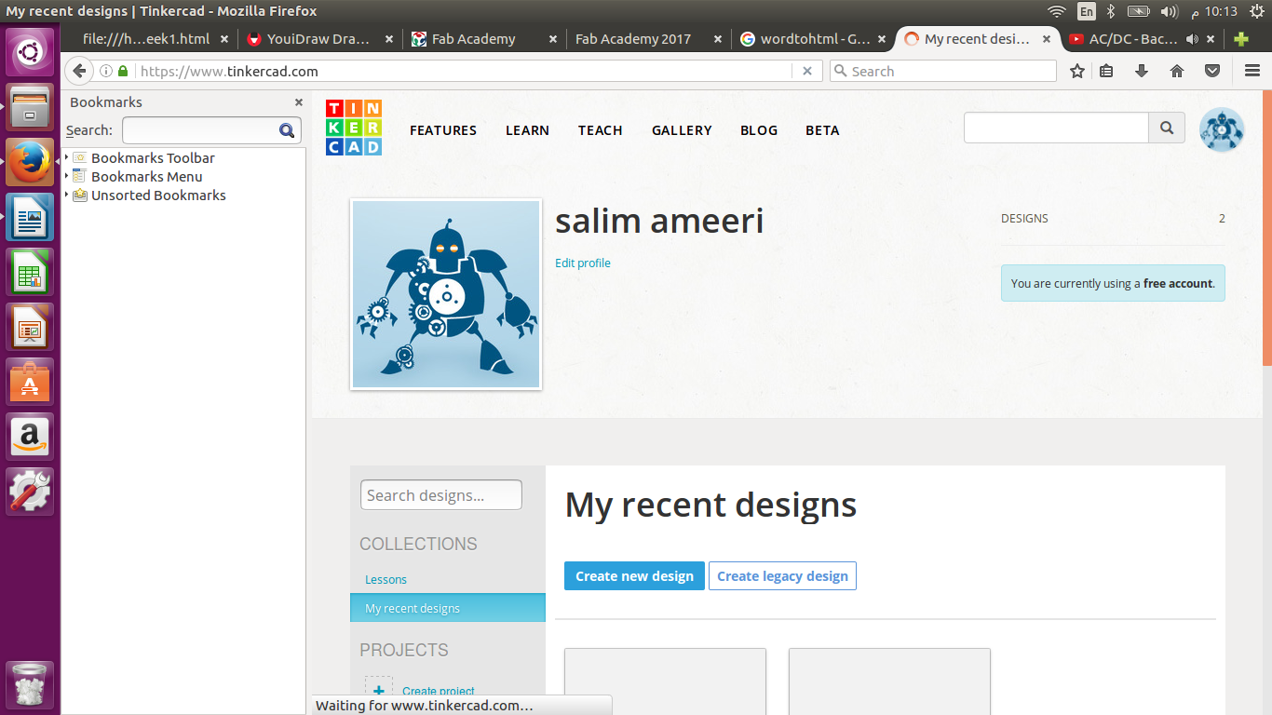Mute the AC/DC tab audio speaker icon

[x=1193, y=39]
